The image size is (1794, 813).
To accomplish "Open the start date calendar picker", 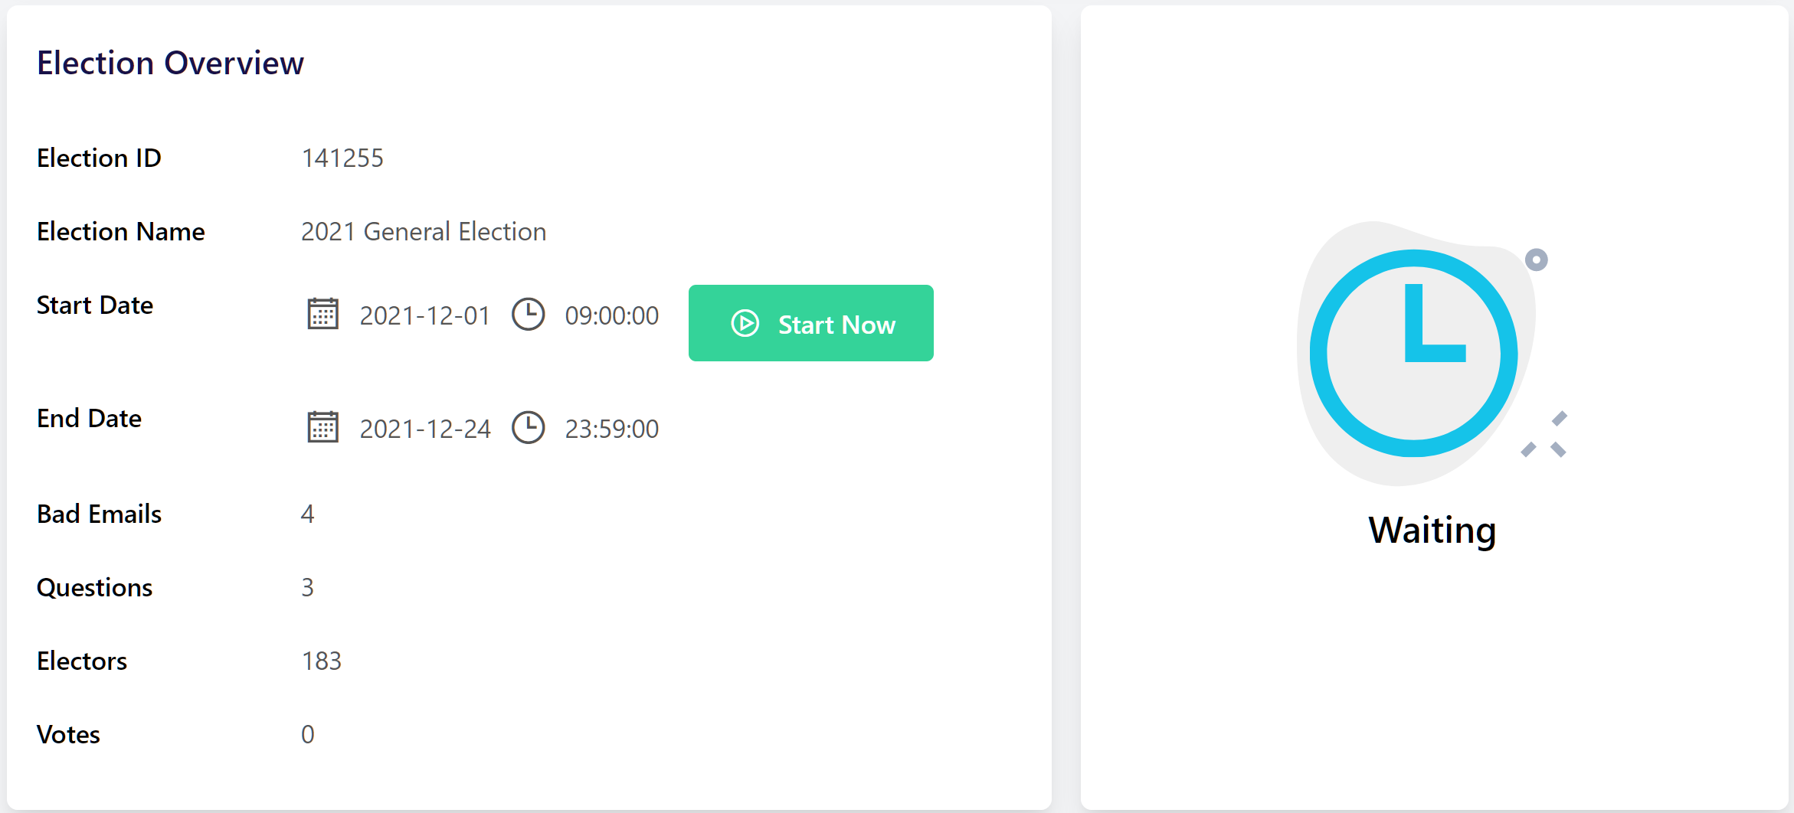I will 322,314.
